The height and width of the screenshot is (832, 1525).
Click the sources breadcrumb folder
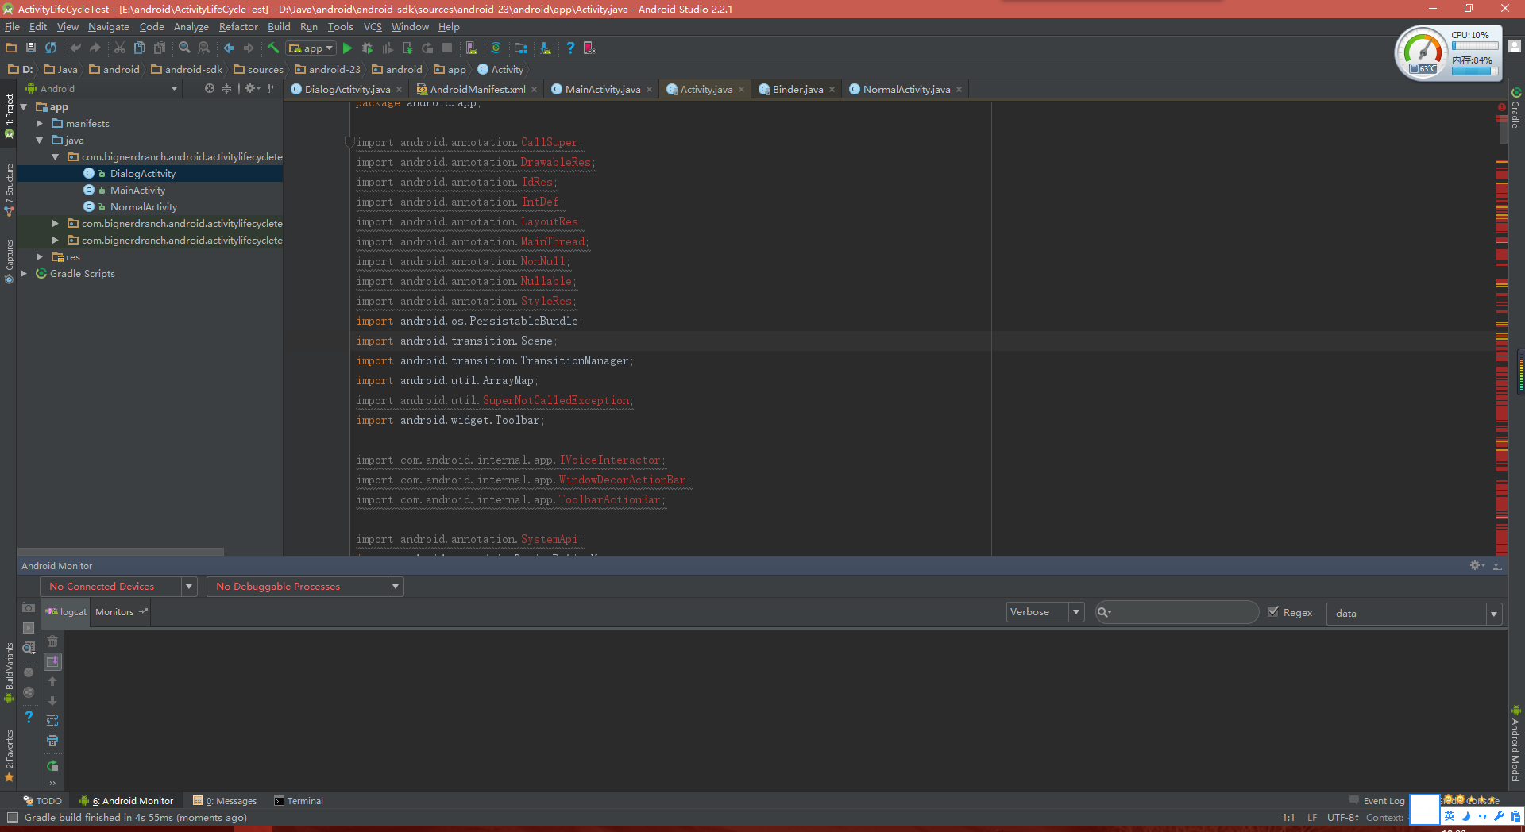(258, 70)
